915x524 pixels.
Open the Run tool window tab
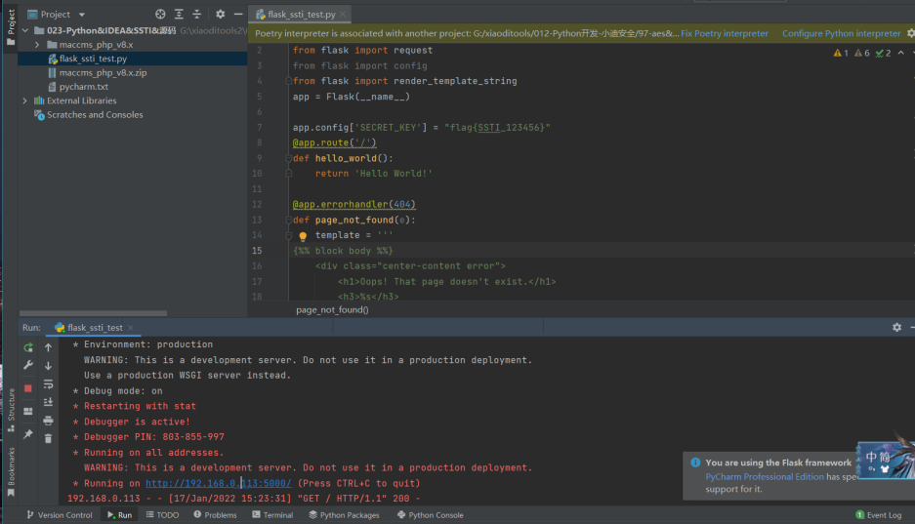click(x=120, y=515)
